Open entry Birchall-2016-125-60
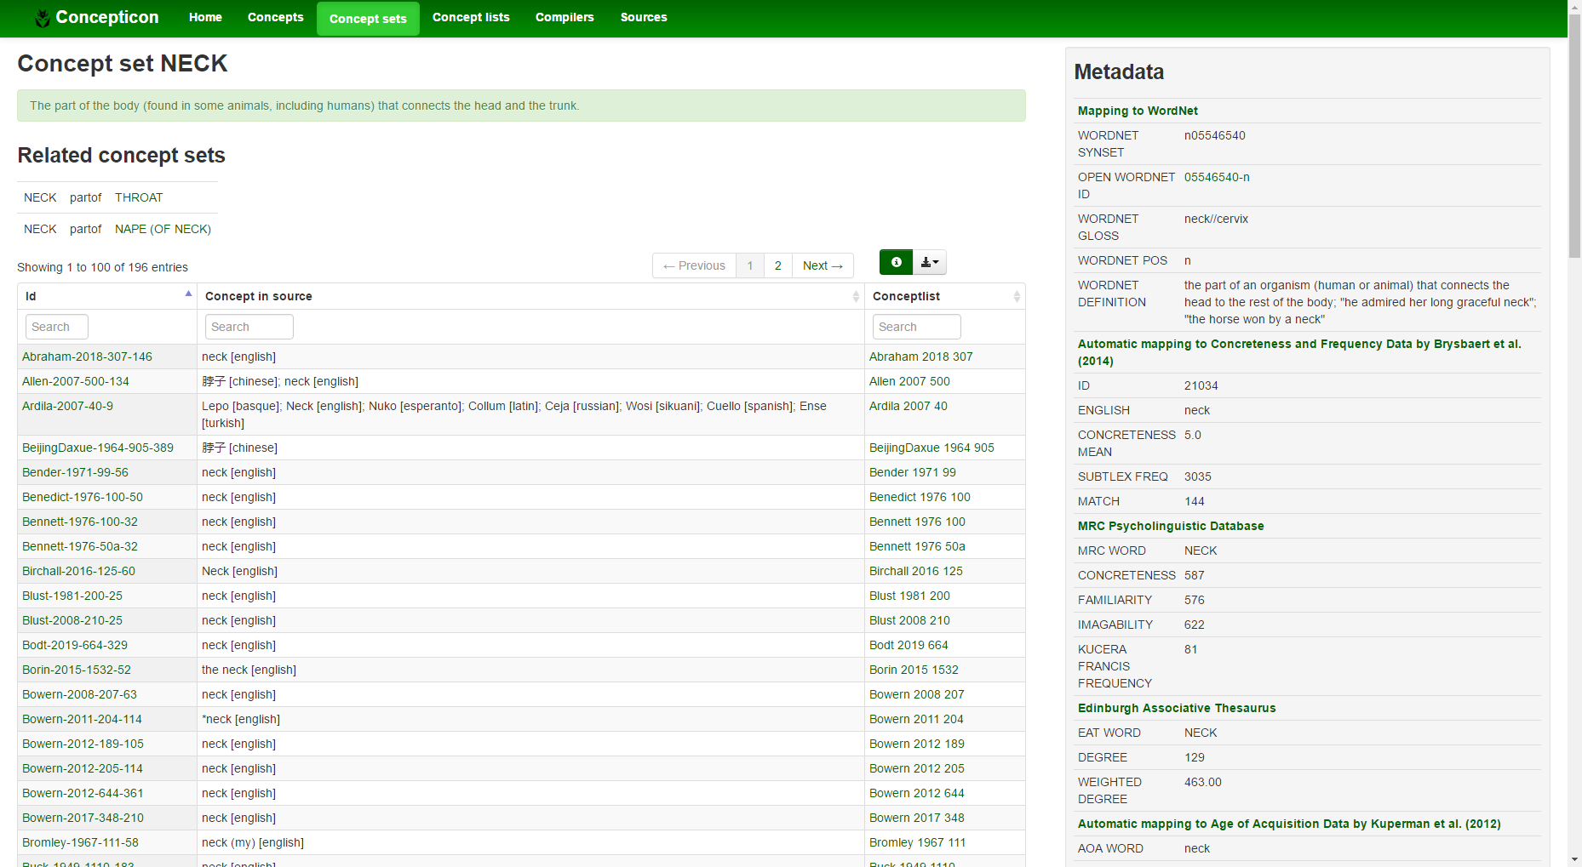 pos(78,571)
